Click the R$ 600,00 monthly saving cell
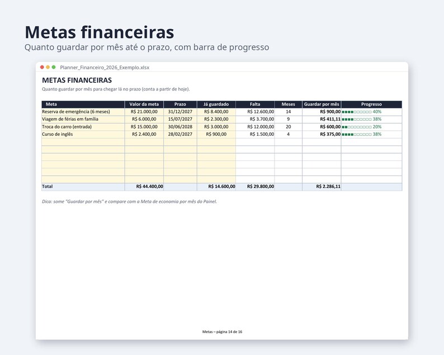The width and height of the screenshot is (444, 355). coord(322,127)
